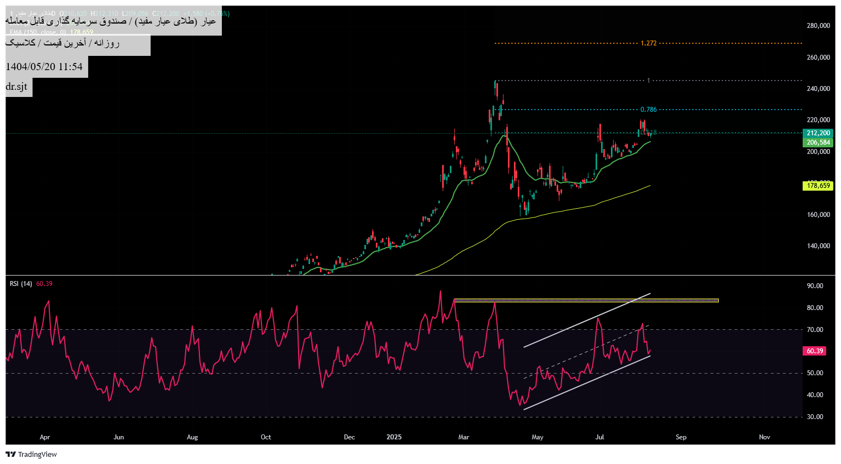Click the 50.00 RSI scale value

[815, 373]
